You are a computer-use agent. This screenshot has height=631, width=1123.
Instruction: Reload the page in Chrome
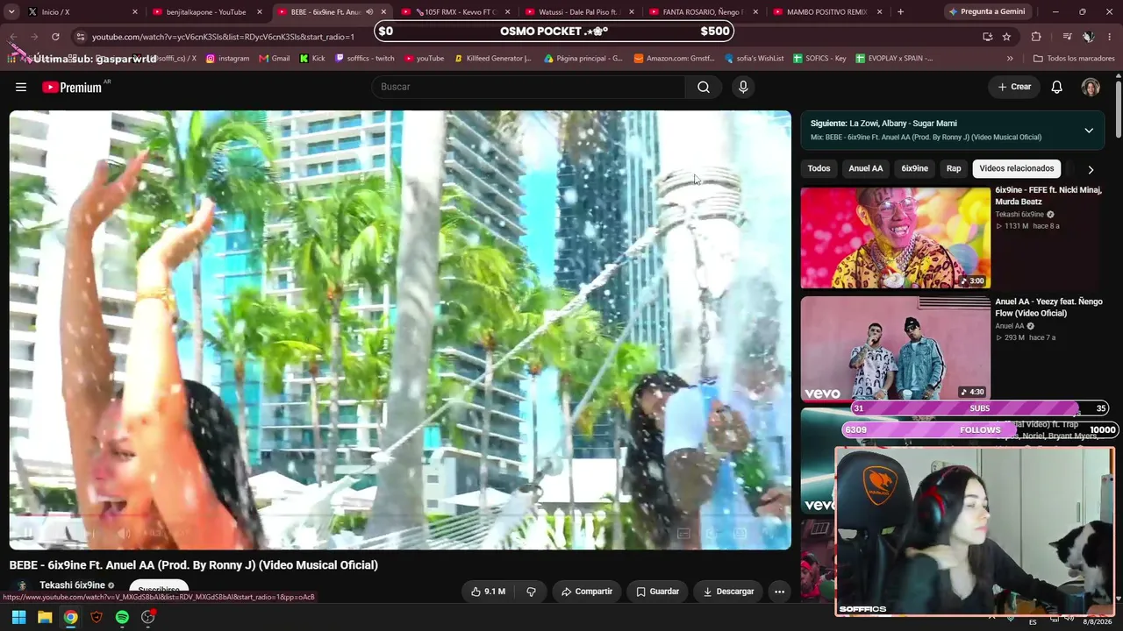(55, 37)
